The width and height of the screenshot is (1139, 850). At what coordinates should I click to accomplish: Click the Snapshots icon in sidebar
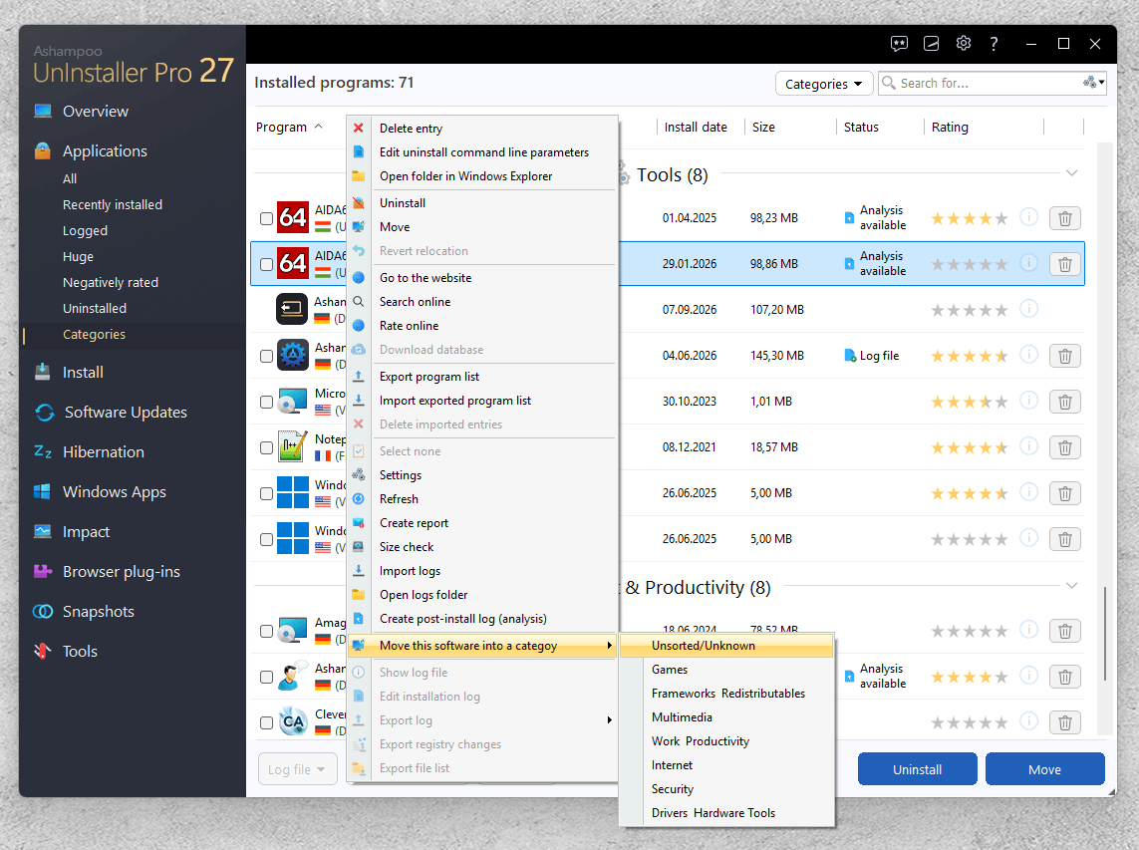coord(43,611)
